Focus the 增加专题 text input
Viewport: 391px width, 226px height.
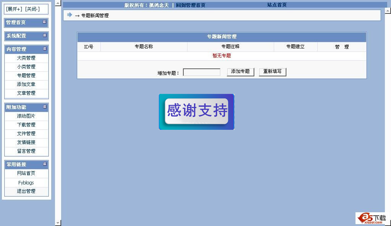pyautogui.click(x=202, y=72)
